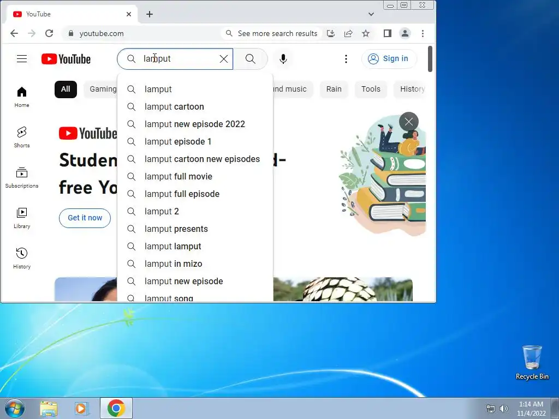Choose suggestion "lamput presents"
The image size is (559, 419).
tap(195, 229)
